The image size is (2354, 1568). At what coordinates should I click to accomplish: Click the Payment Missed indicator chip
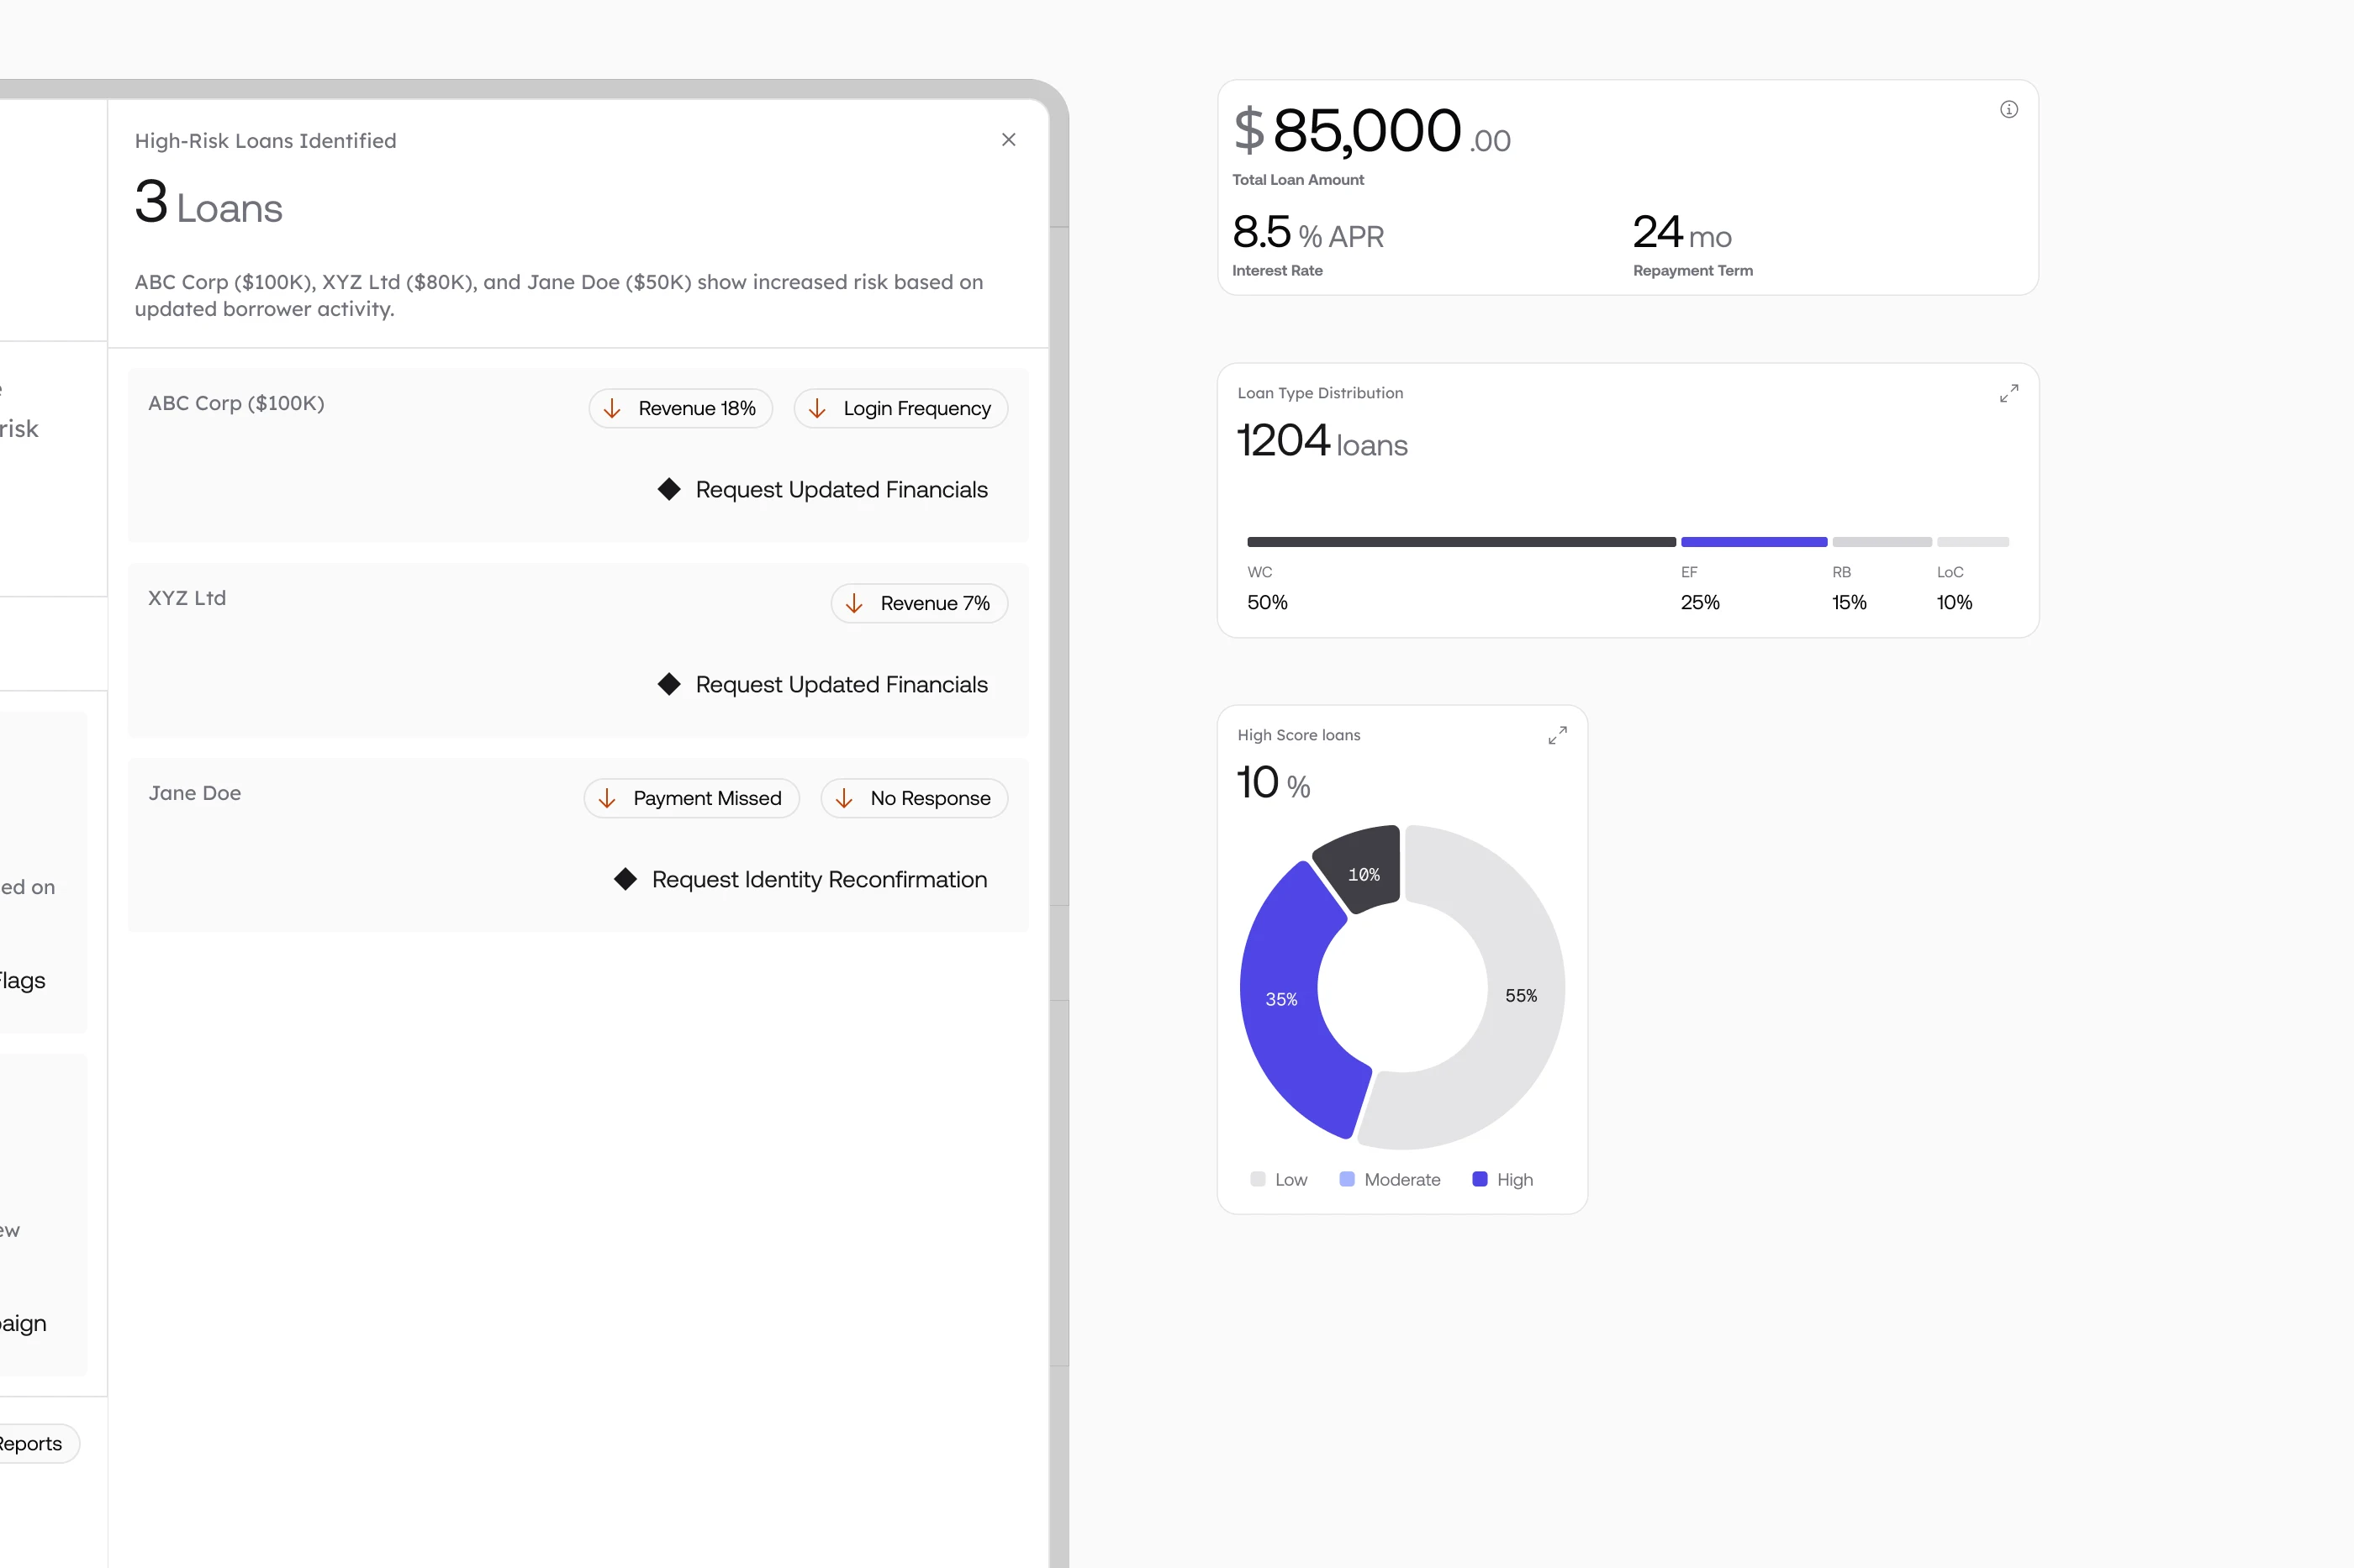(691, 799)
